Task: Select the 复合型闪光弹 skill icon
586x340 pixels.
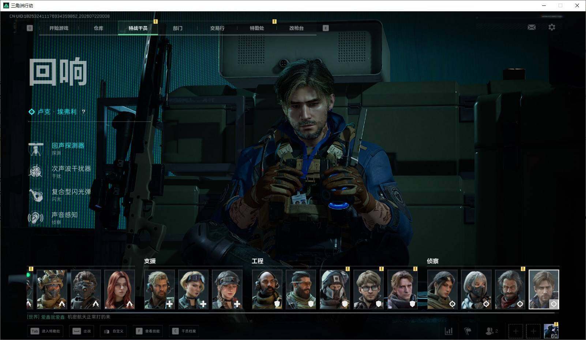Action: 36,195
